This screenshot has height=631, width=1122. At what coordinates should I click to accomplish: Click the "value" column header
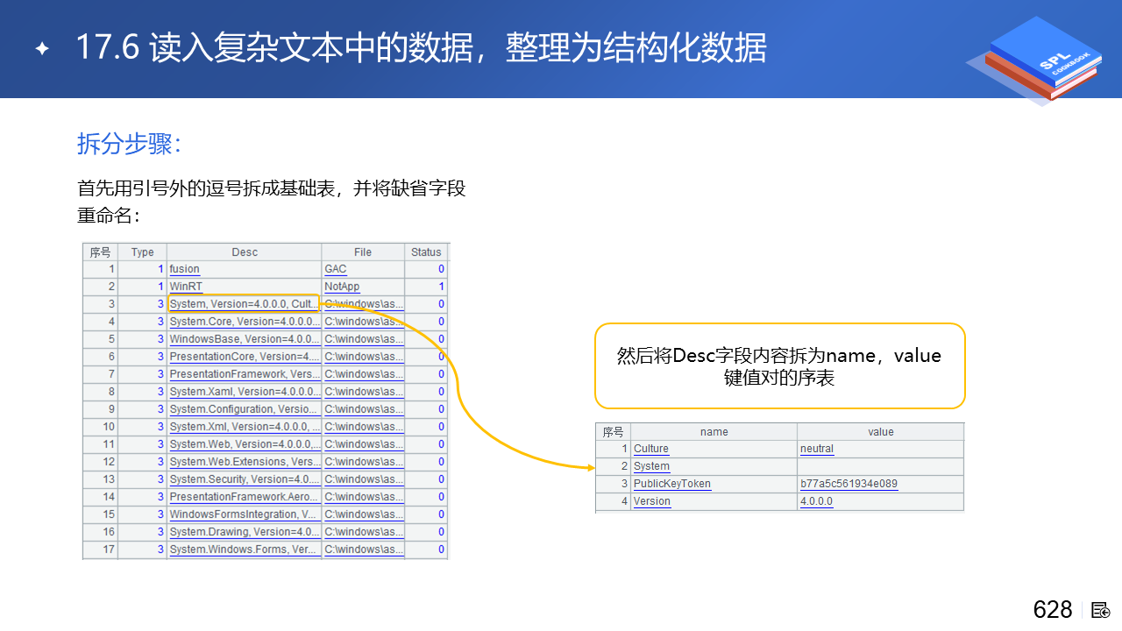click(x=881, y=432)
